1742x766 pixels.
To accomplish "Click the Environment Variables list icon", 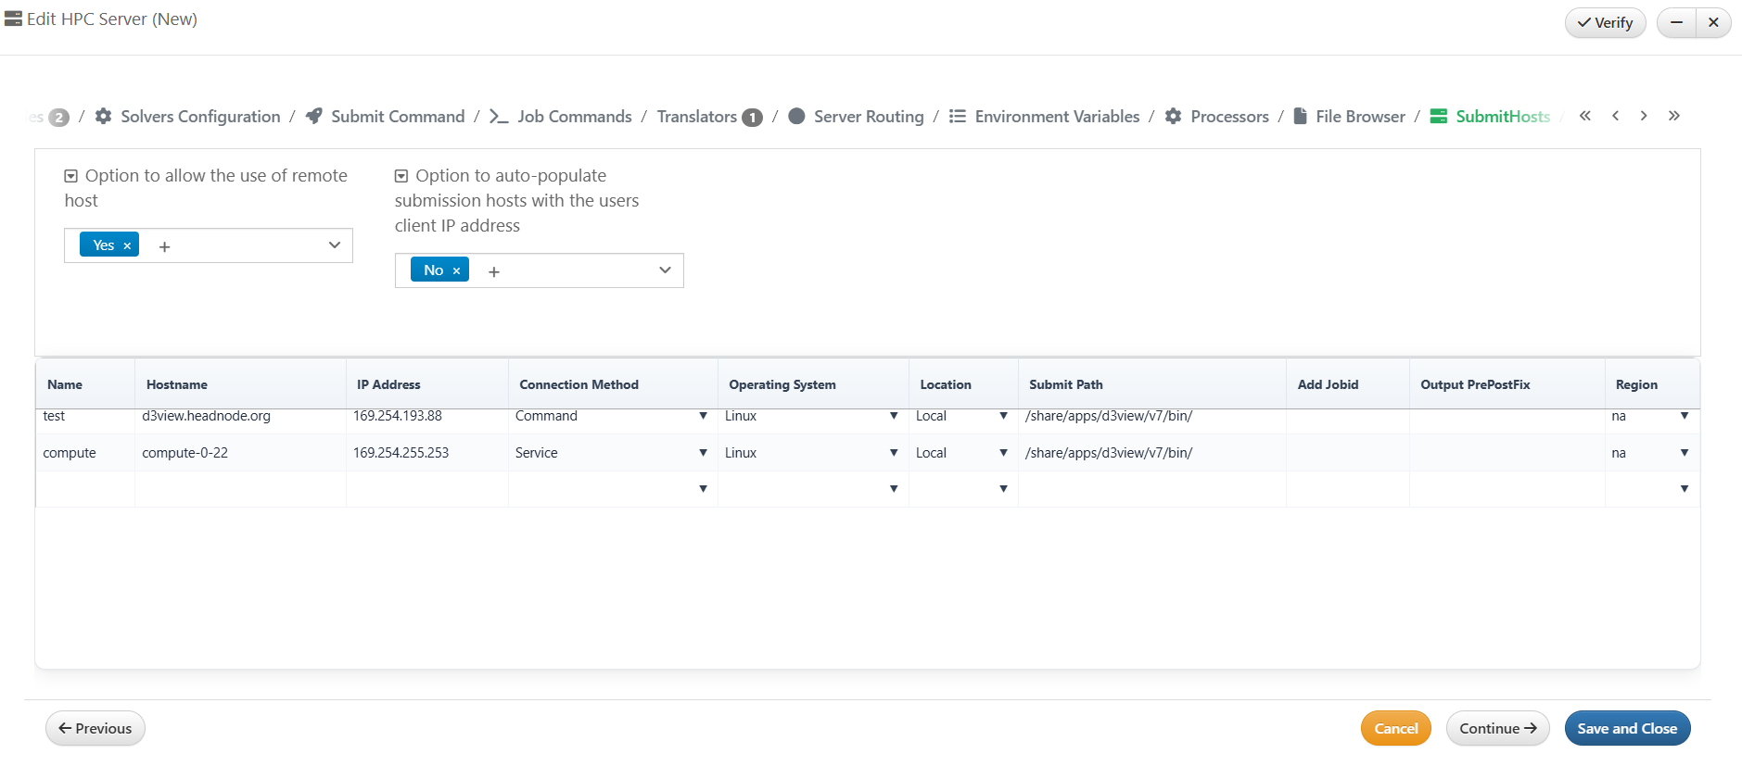I will (x=958, y=117).
